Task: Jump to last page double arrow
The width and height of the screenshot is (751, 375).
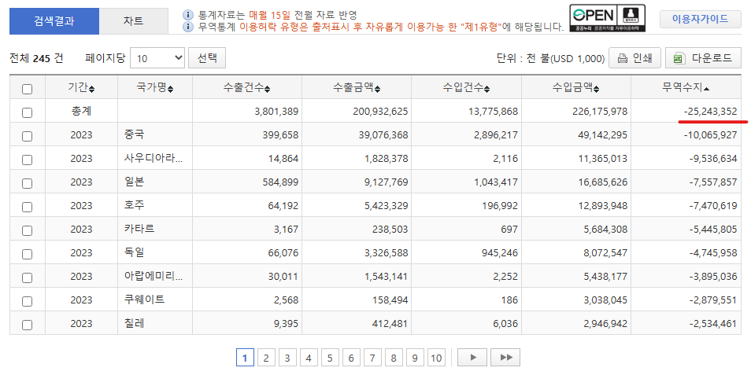Action: pyautogui.click(x=505, y=358)
